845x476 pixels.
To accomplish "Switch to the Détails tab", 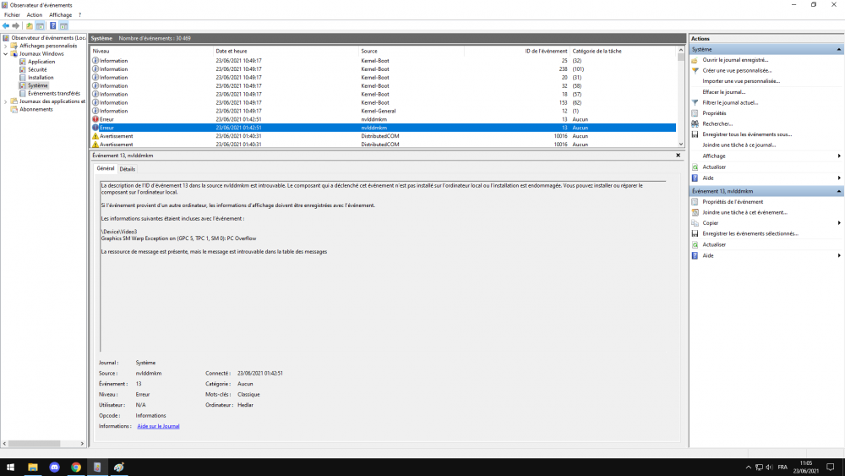I will coord(127,169).
